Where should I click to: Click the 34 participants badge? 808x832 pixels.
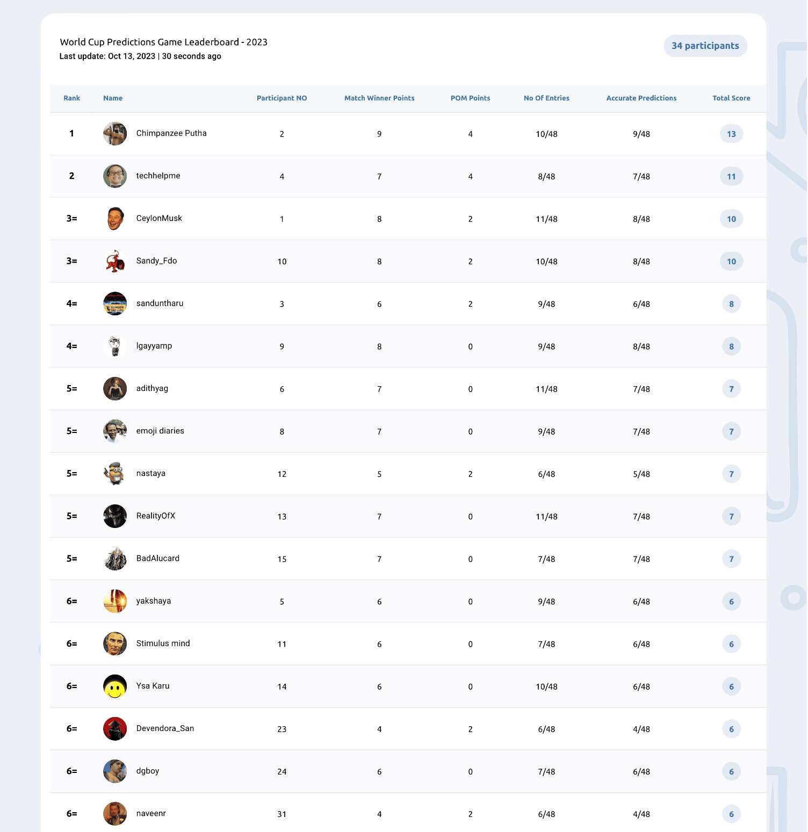705,46
